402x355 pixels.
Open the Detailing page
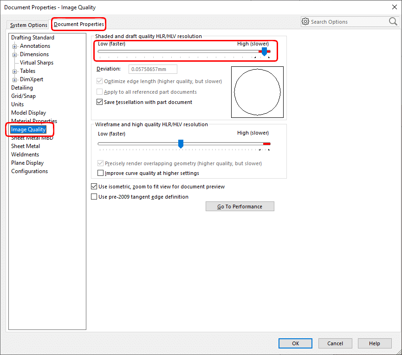22,88
